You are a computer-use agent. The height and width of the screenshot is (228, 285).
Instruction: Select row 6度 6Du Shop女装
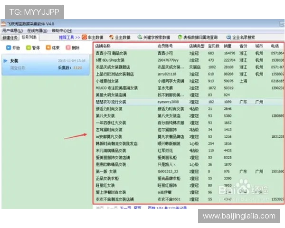click(189, 60)
